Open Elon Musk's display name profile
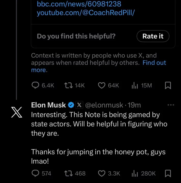This screenshot has width=181, height=183. click(48, 105)
